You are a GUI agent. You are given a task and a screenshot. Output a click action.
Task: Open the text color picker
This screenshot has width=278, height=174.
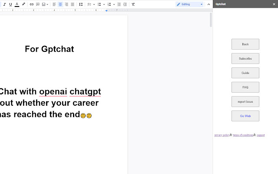coord(17,4)
